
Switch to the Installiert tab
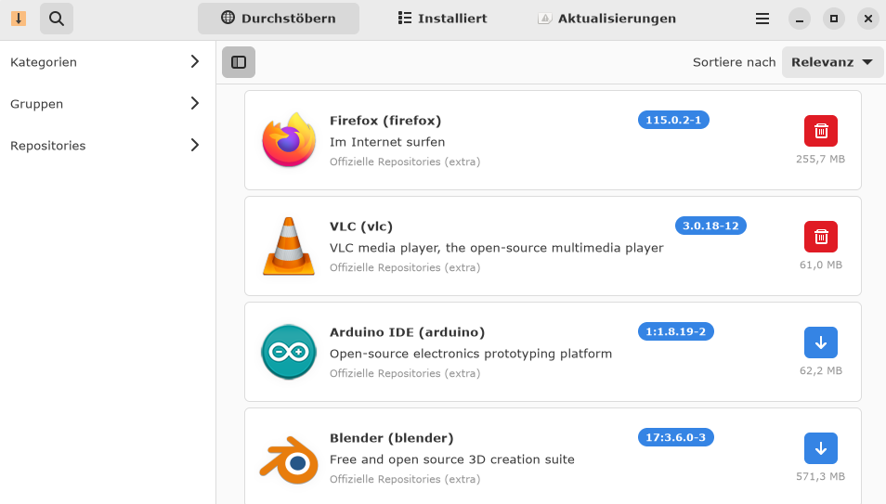point(442,19)
